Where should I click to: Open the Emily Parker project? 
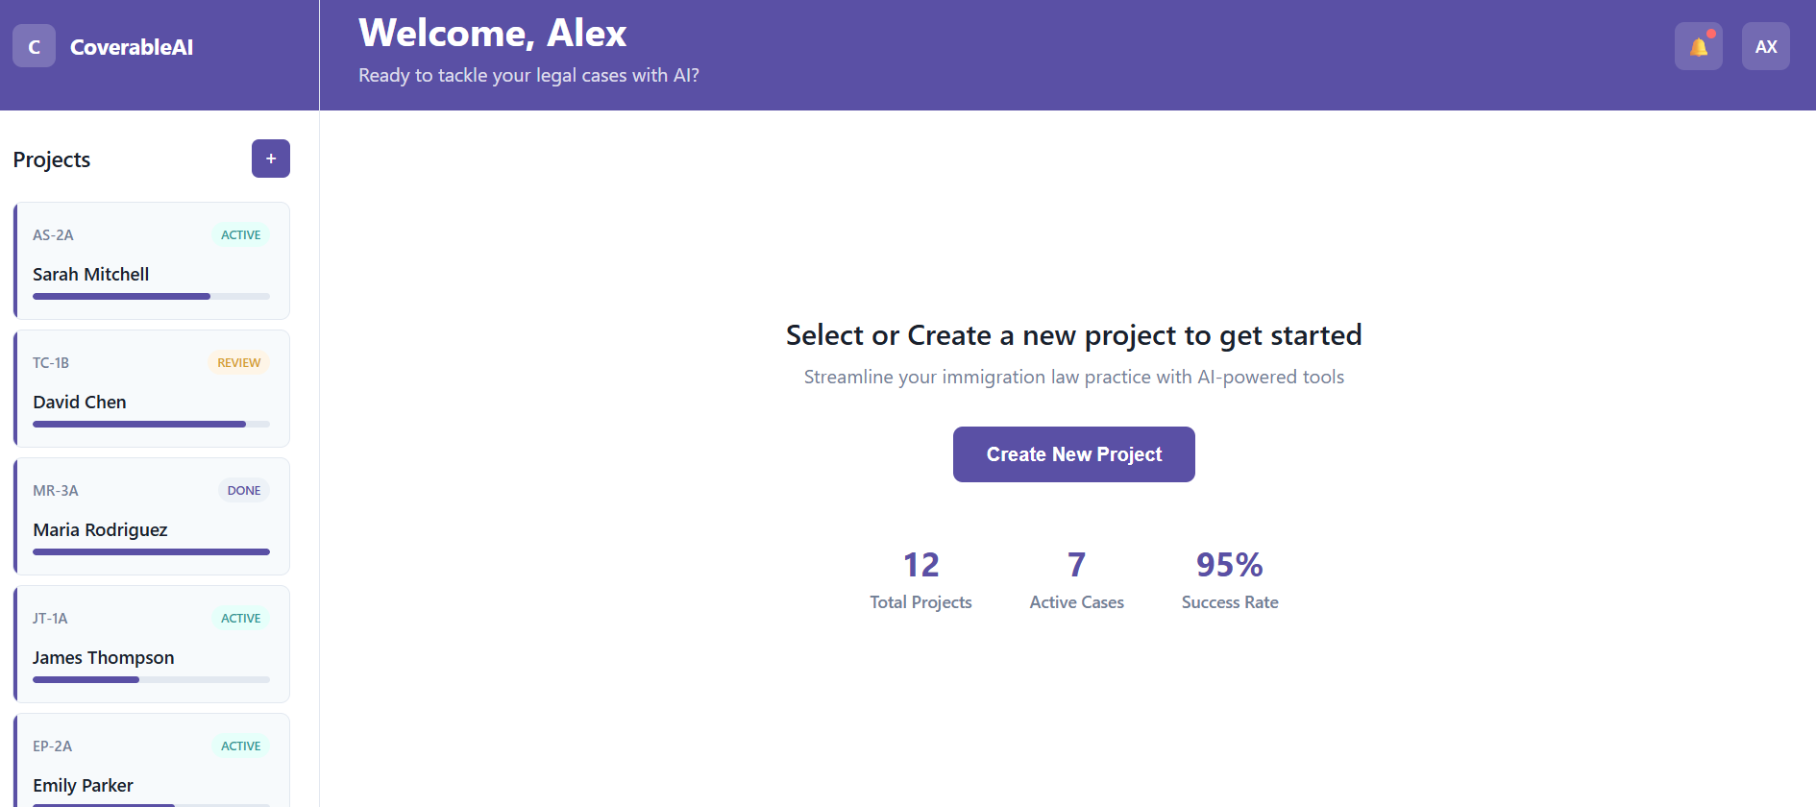[x=152, y=761]
